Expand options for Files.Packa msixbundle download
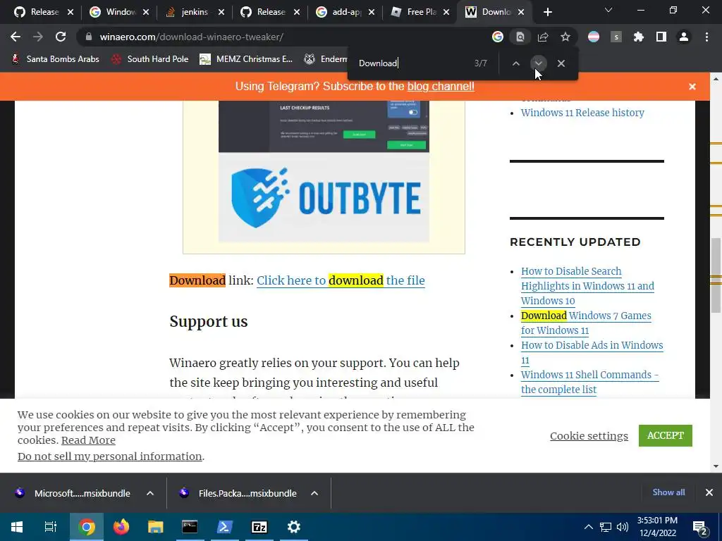 [314, 493]
